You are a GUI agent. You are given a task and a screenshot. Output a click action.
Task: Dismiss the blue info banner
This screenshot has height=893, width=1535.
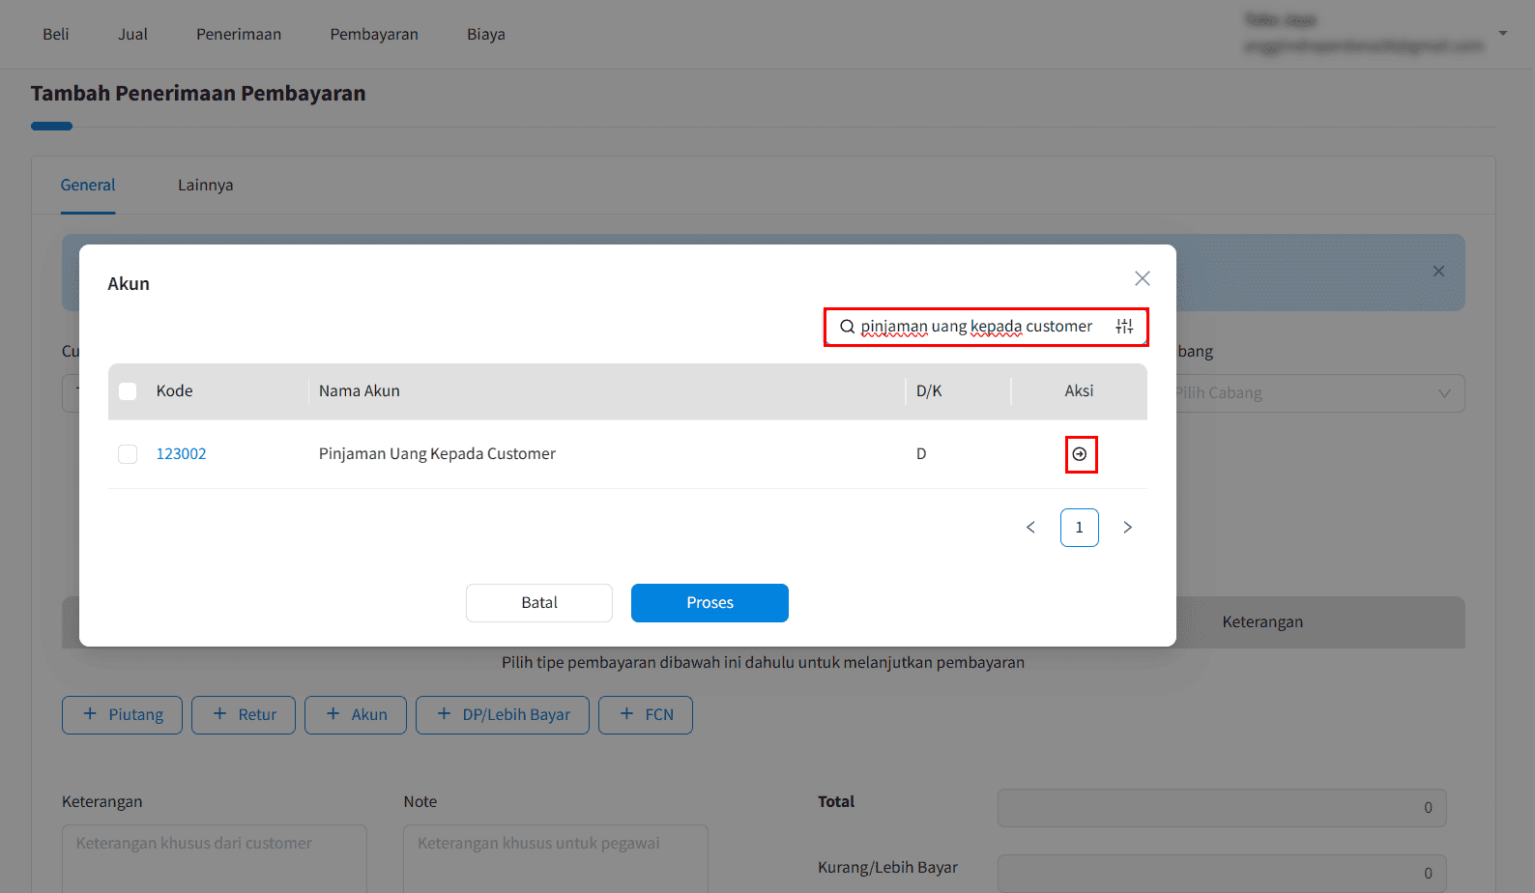[x=1438, y=272]
